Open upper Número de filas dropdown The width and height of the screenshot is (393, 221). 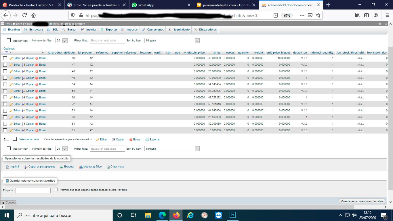61,41
